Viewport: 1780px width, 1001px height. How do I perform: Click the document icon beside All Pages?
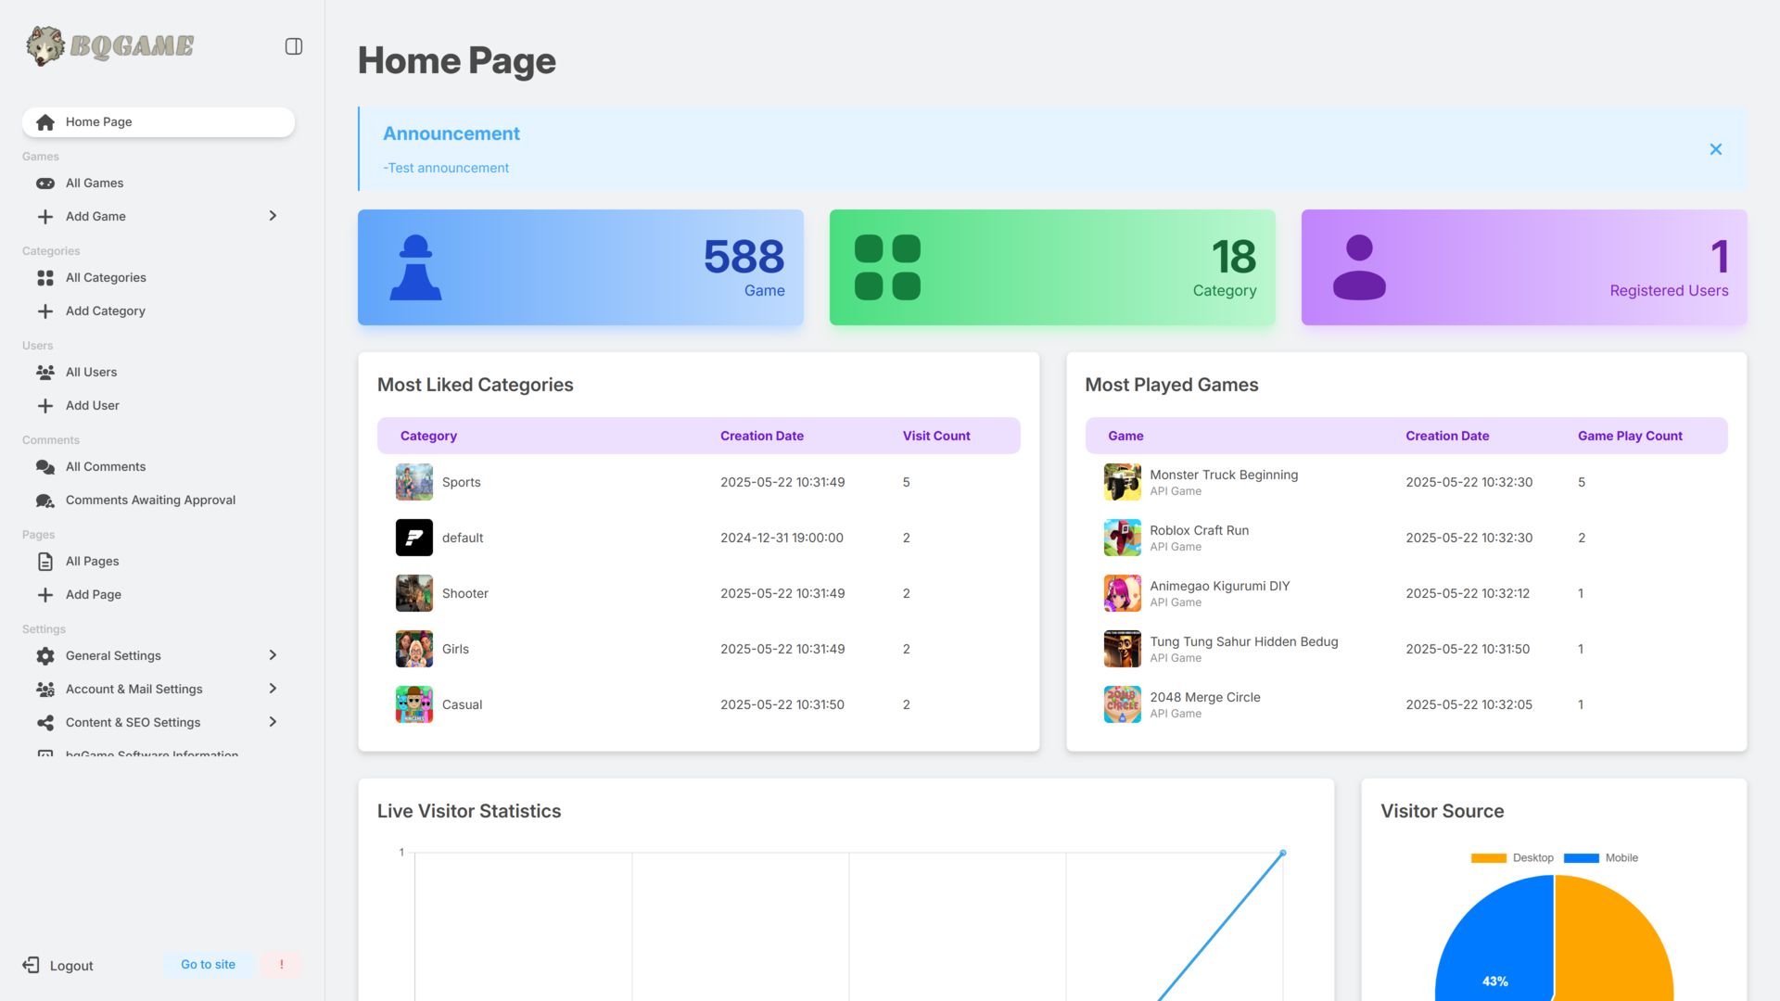click(x=45, y=562)
